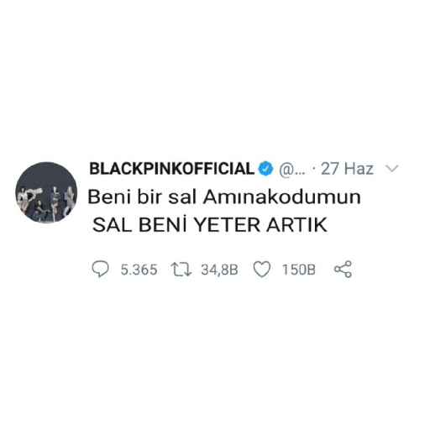The width and height of the screenshot is (430, 430).
Task: Click the truncated @... handle
Action: point(291,169)
